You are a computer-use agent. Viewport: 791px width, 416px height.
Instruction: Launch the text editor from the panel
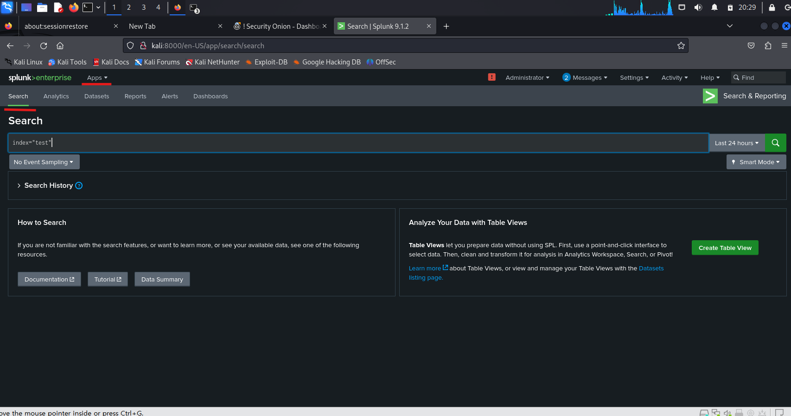58,7
